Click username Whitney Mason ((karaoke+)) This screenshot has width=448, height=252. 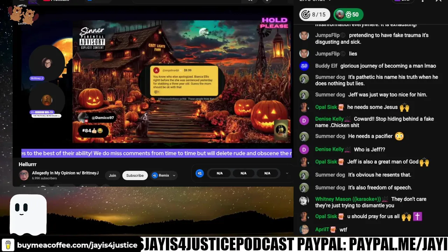pyautogui.click(x=348, y=199)
